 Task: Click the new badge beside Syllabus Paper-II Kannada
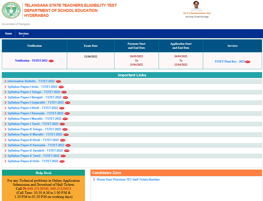coord(68,145)
